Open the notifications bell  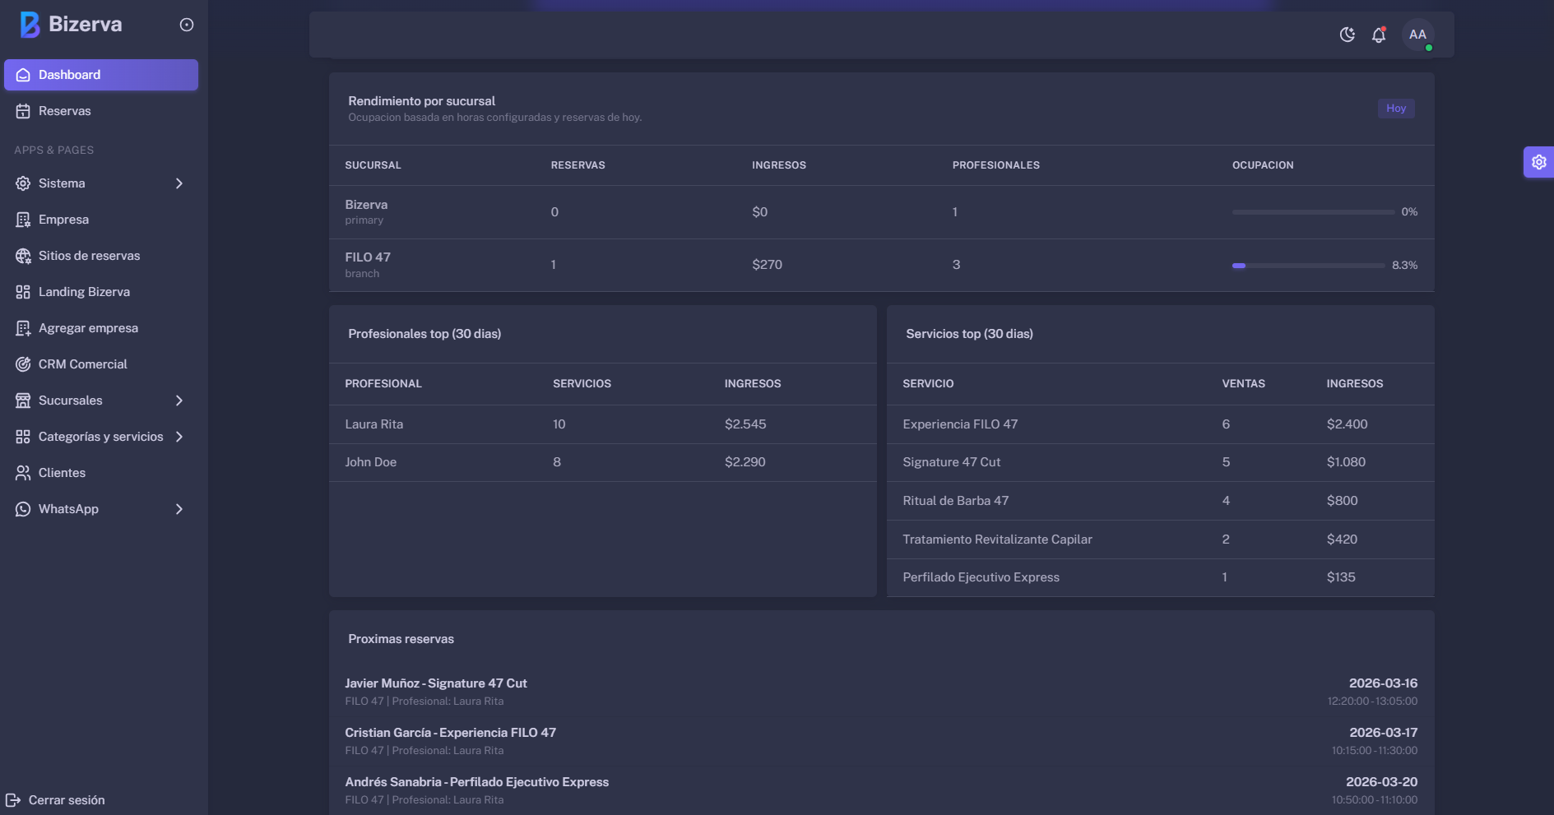click(1379, 35)
